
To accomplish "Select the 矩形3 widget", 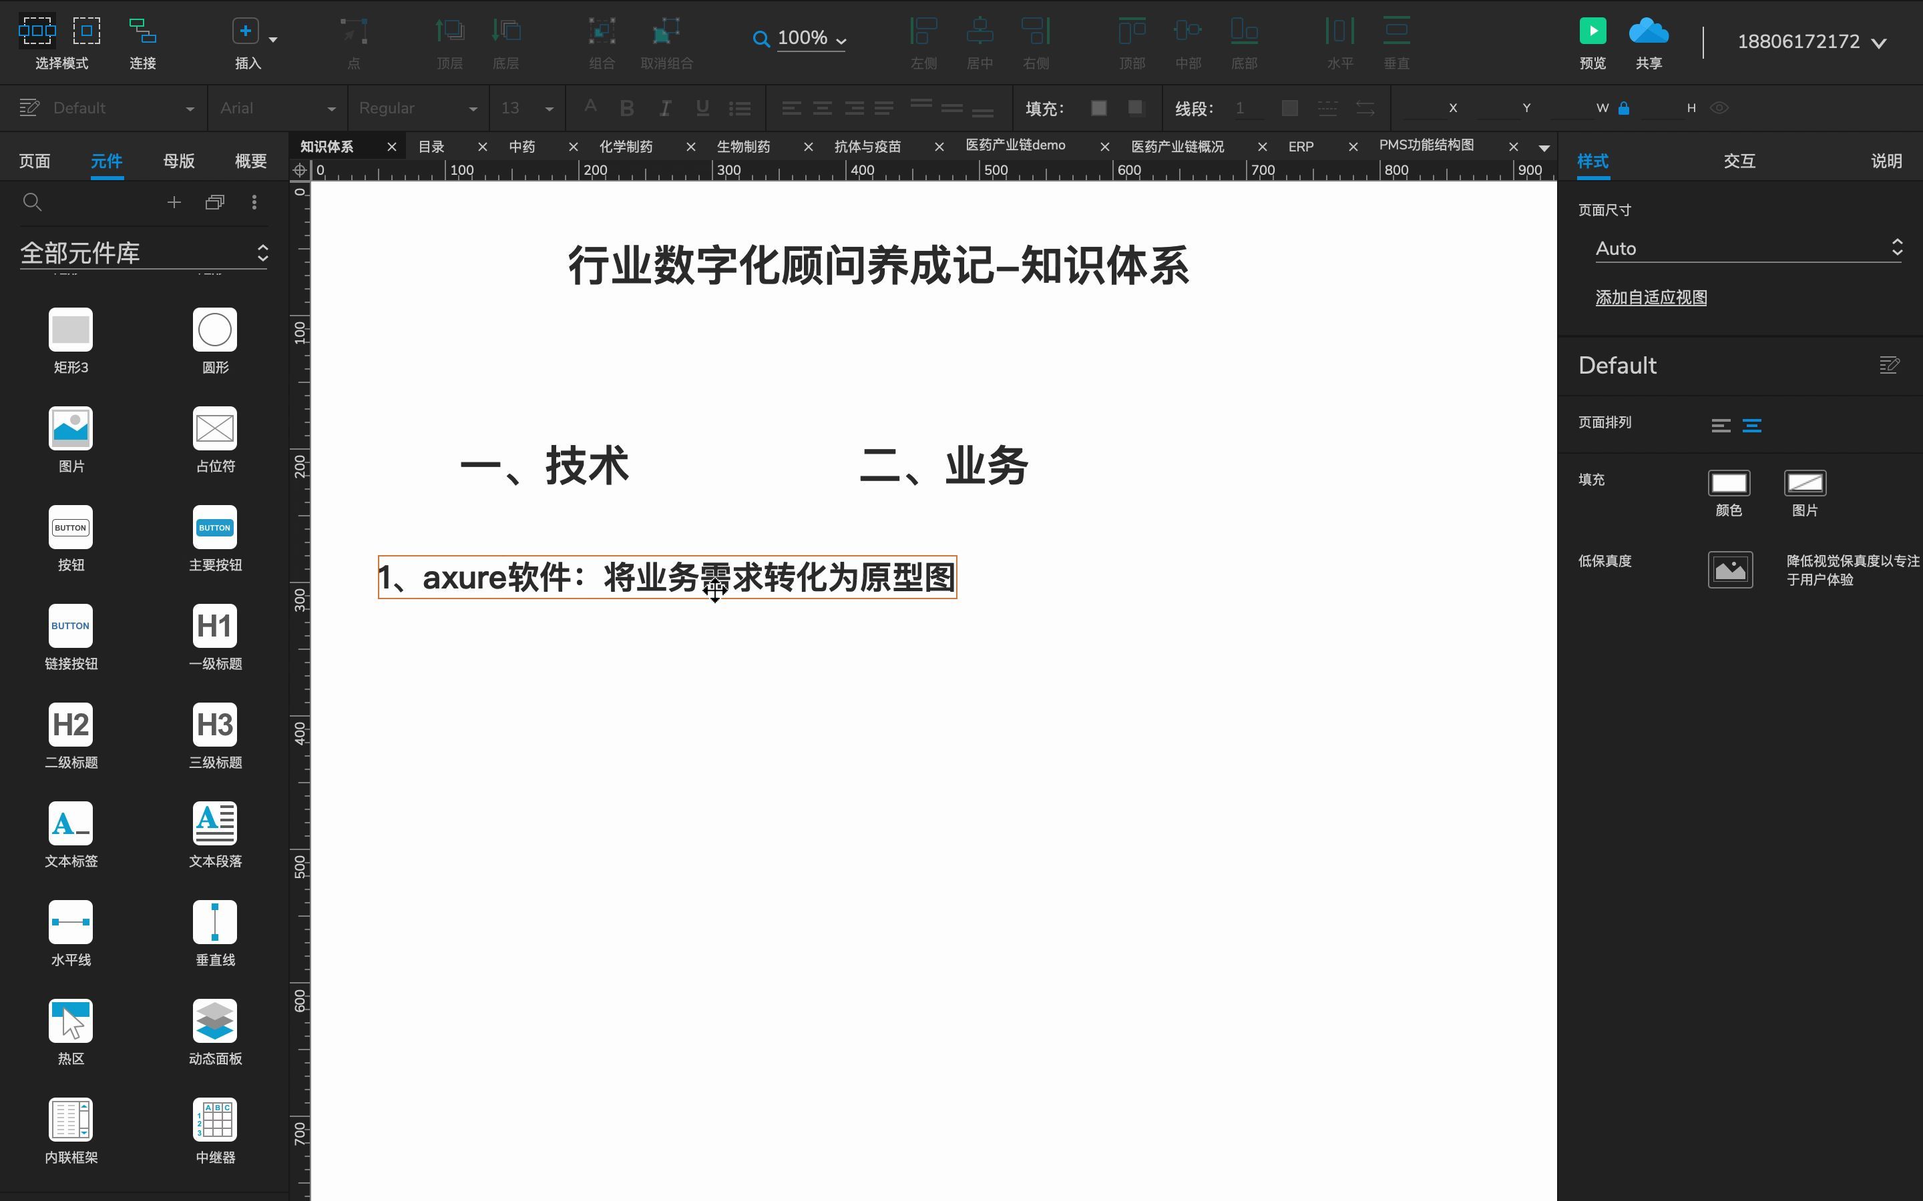I will (71, 341).
